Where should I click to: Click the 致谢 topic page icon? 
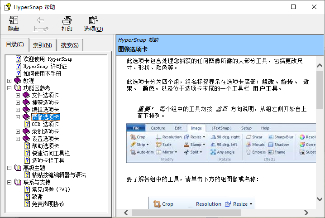tap(27, 197)
